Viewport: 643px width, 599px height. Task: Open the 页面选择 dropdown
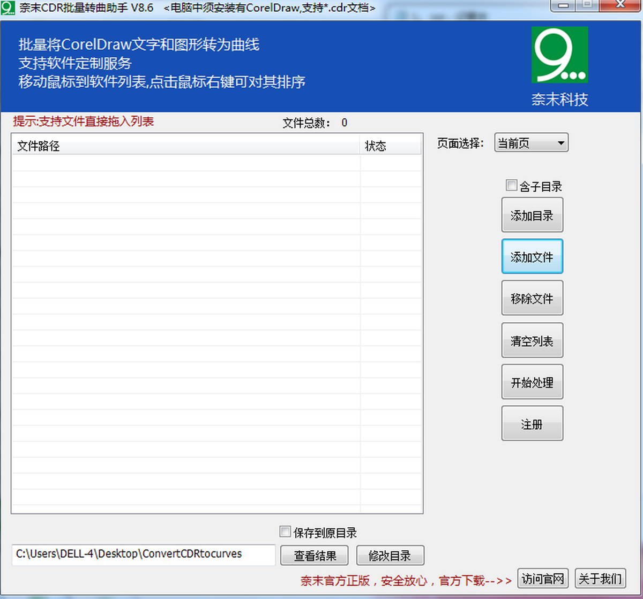(x=530, y=143)
